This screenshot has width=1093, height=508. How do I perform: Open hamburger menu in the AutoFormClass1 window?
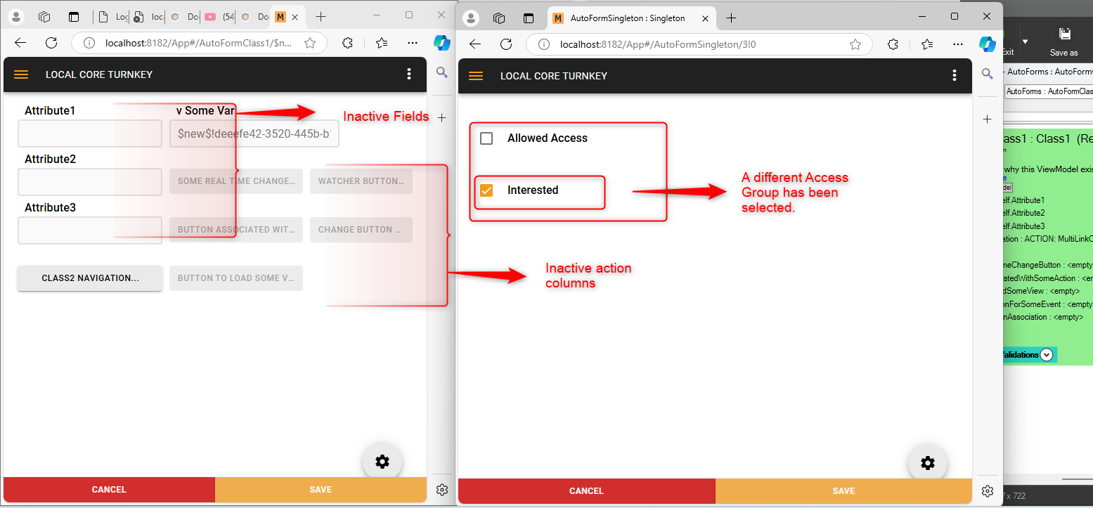[x=21, y=74]
